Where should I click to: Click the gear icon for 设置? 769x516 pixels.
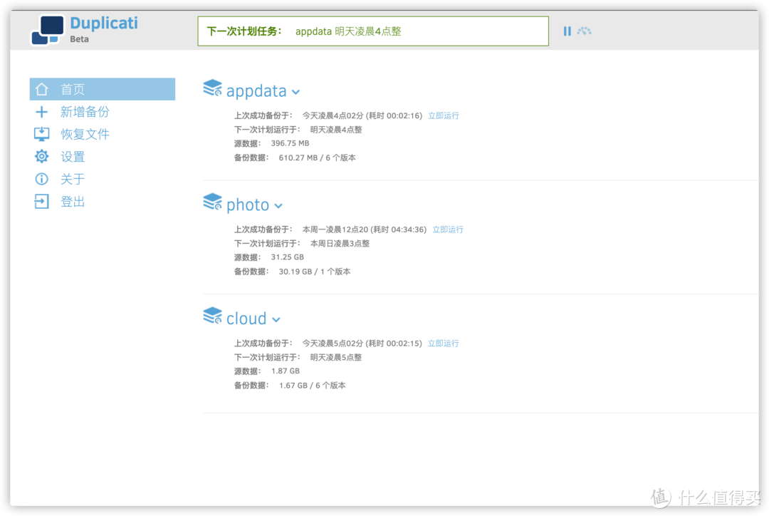tap(42, 157)
